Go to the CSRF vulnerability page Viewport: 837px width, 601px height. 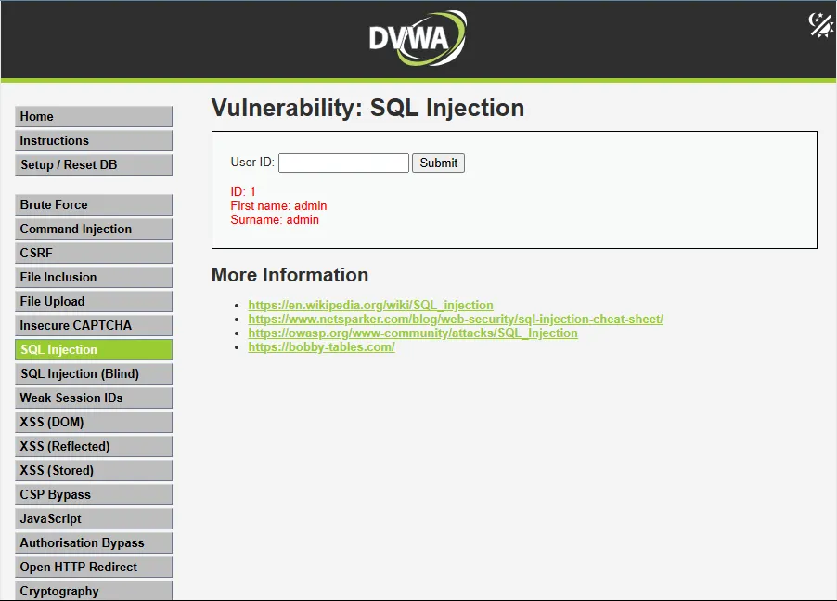93,253
